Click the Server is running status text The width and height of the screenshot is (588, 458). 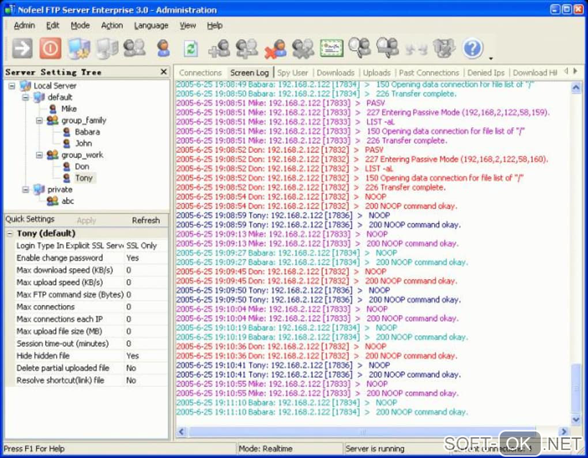pos(375,449)
